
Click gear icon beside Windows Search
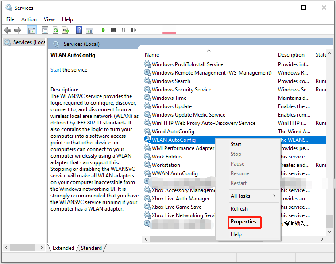(147, 81)
